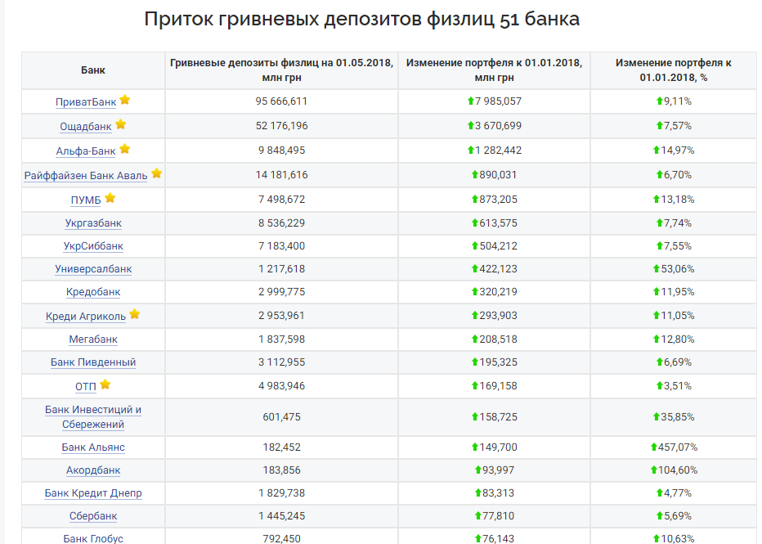Open the Банк Кредит Днепр link

click(x=93, y=493)
